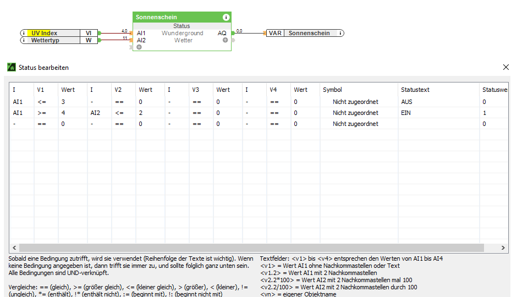Viewport: 528px width, 297px height.
Task: Click the V4 column header
Action: click(273, 90)
